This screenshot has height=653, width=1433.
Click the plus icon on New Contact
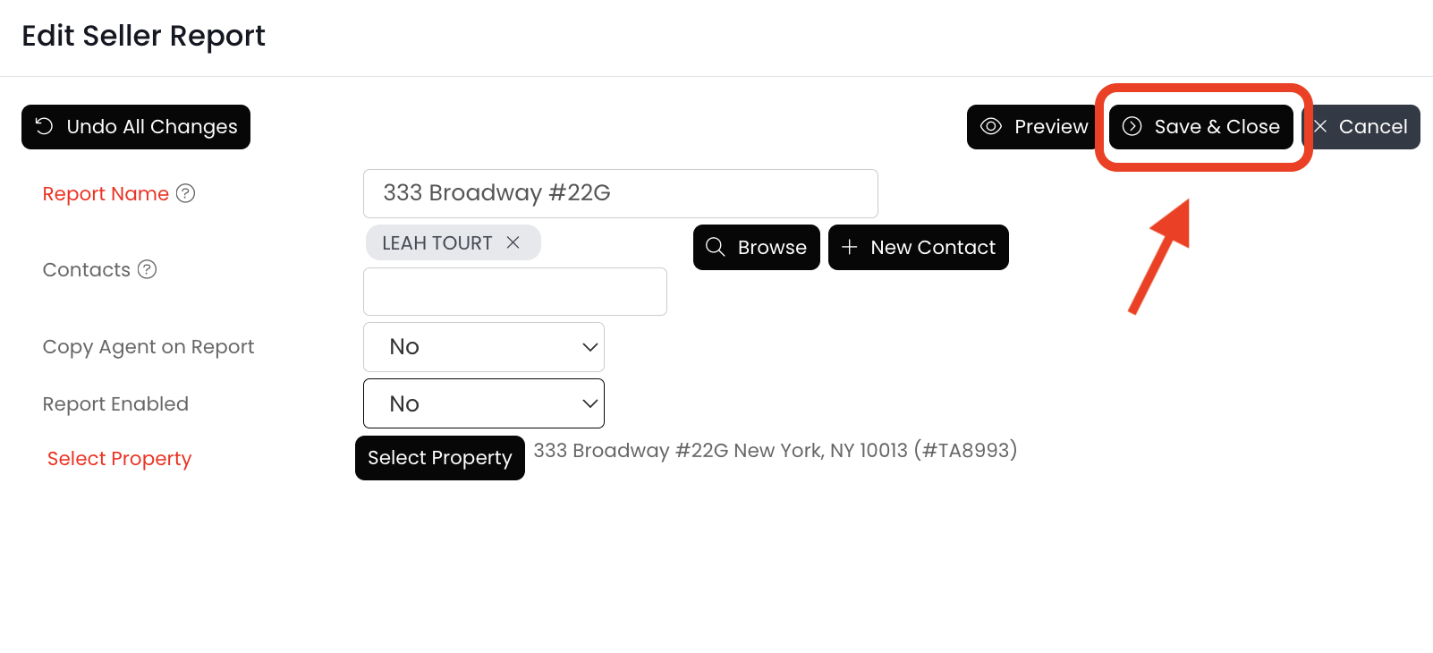[849, 247]
